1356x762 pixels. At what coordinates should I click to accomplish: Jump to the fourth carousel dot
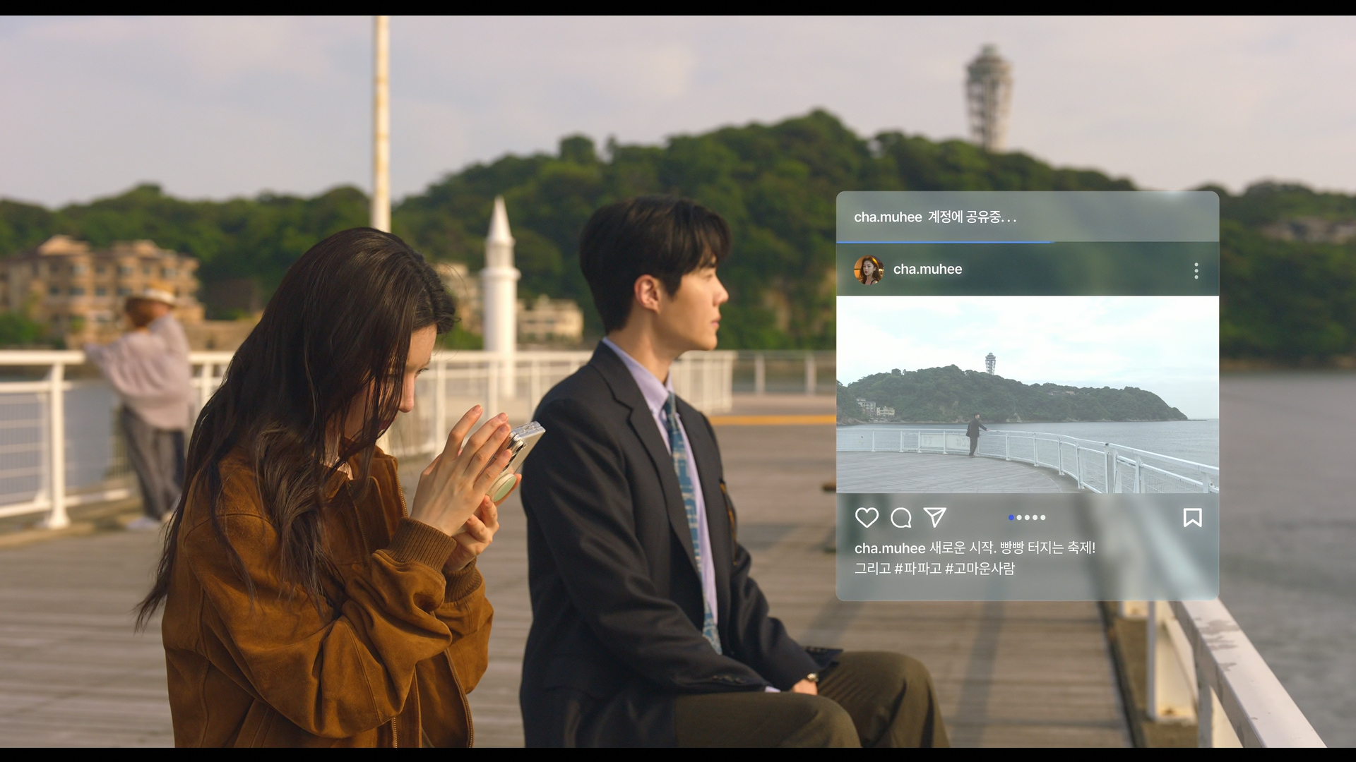(x=1035, y=518)
